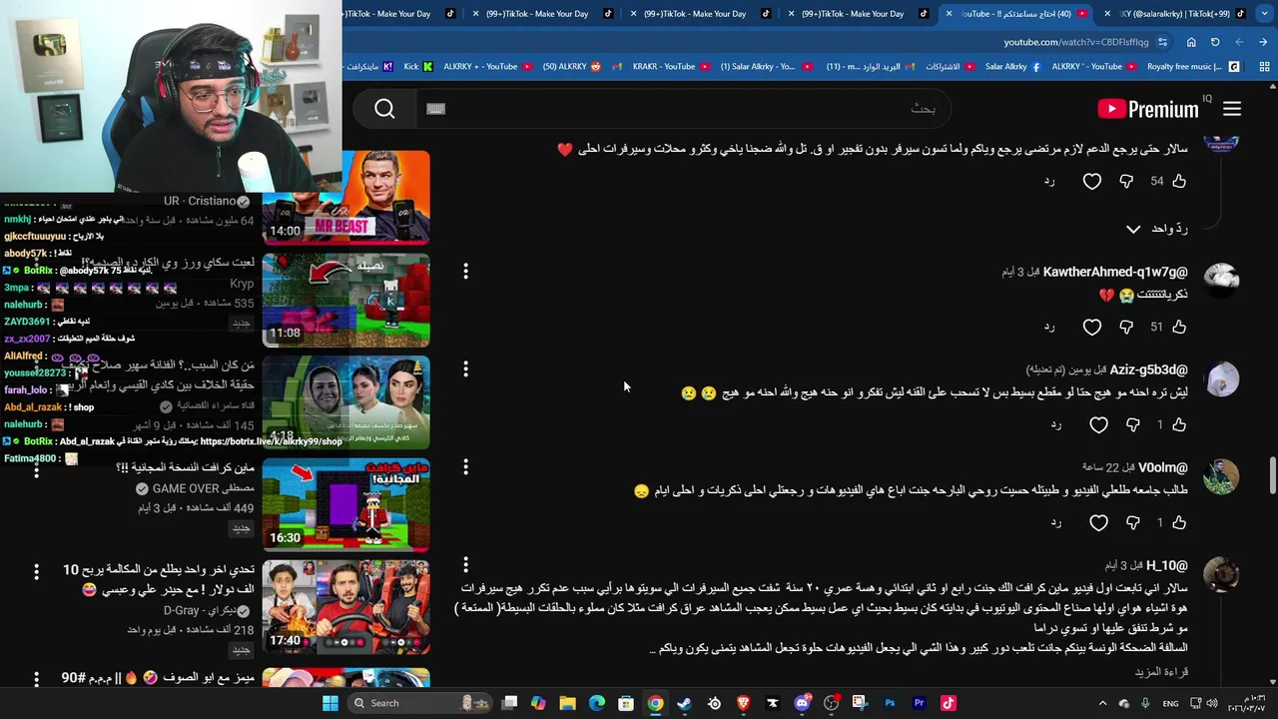The image size is (1278, 719).
Task: Open 'Salar Alkrky' Facebook bookmark
Action: click(1012, 67)
